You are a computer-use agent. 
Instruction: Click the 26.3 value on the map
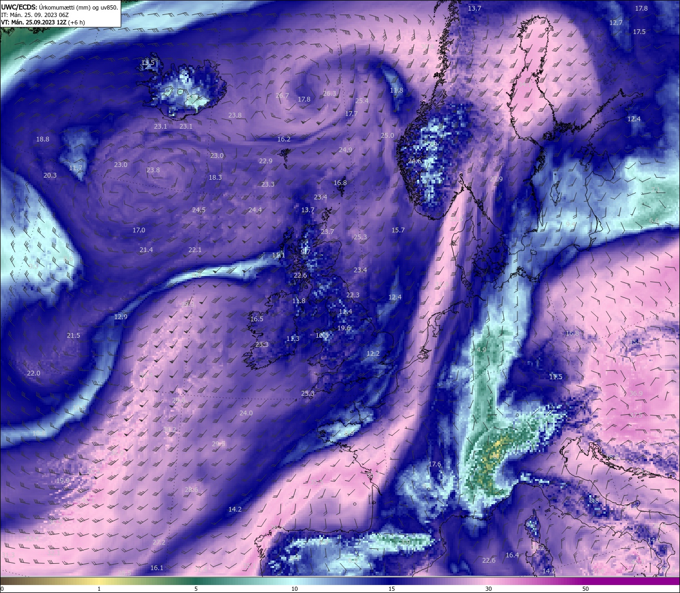(x=329, y=93)
